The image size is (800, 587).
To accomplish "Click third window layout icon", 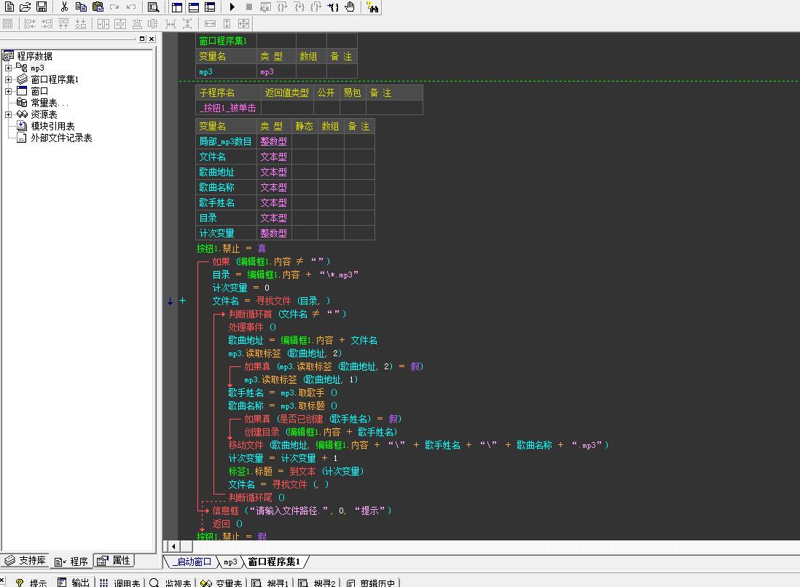I will pyautogui.click(x=210, y=7).
